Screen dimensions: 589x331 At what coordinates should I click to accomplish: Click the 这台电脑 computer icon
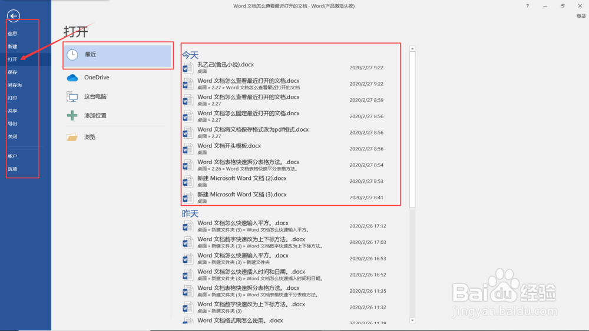tap(72, 97)
